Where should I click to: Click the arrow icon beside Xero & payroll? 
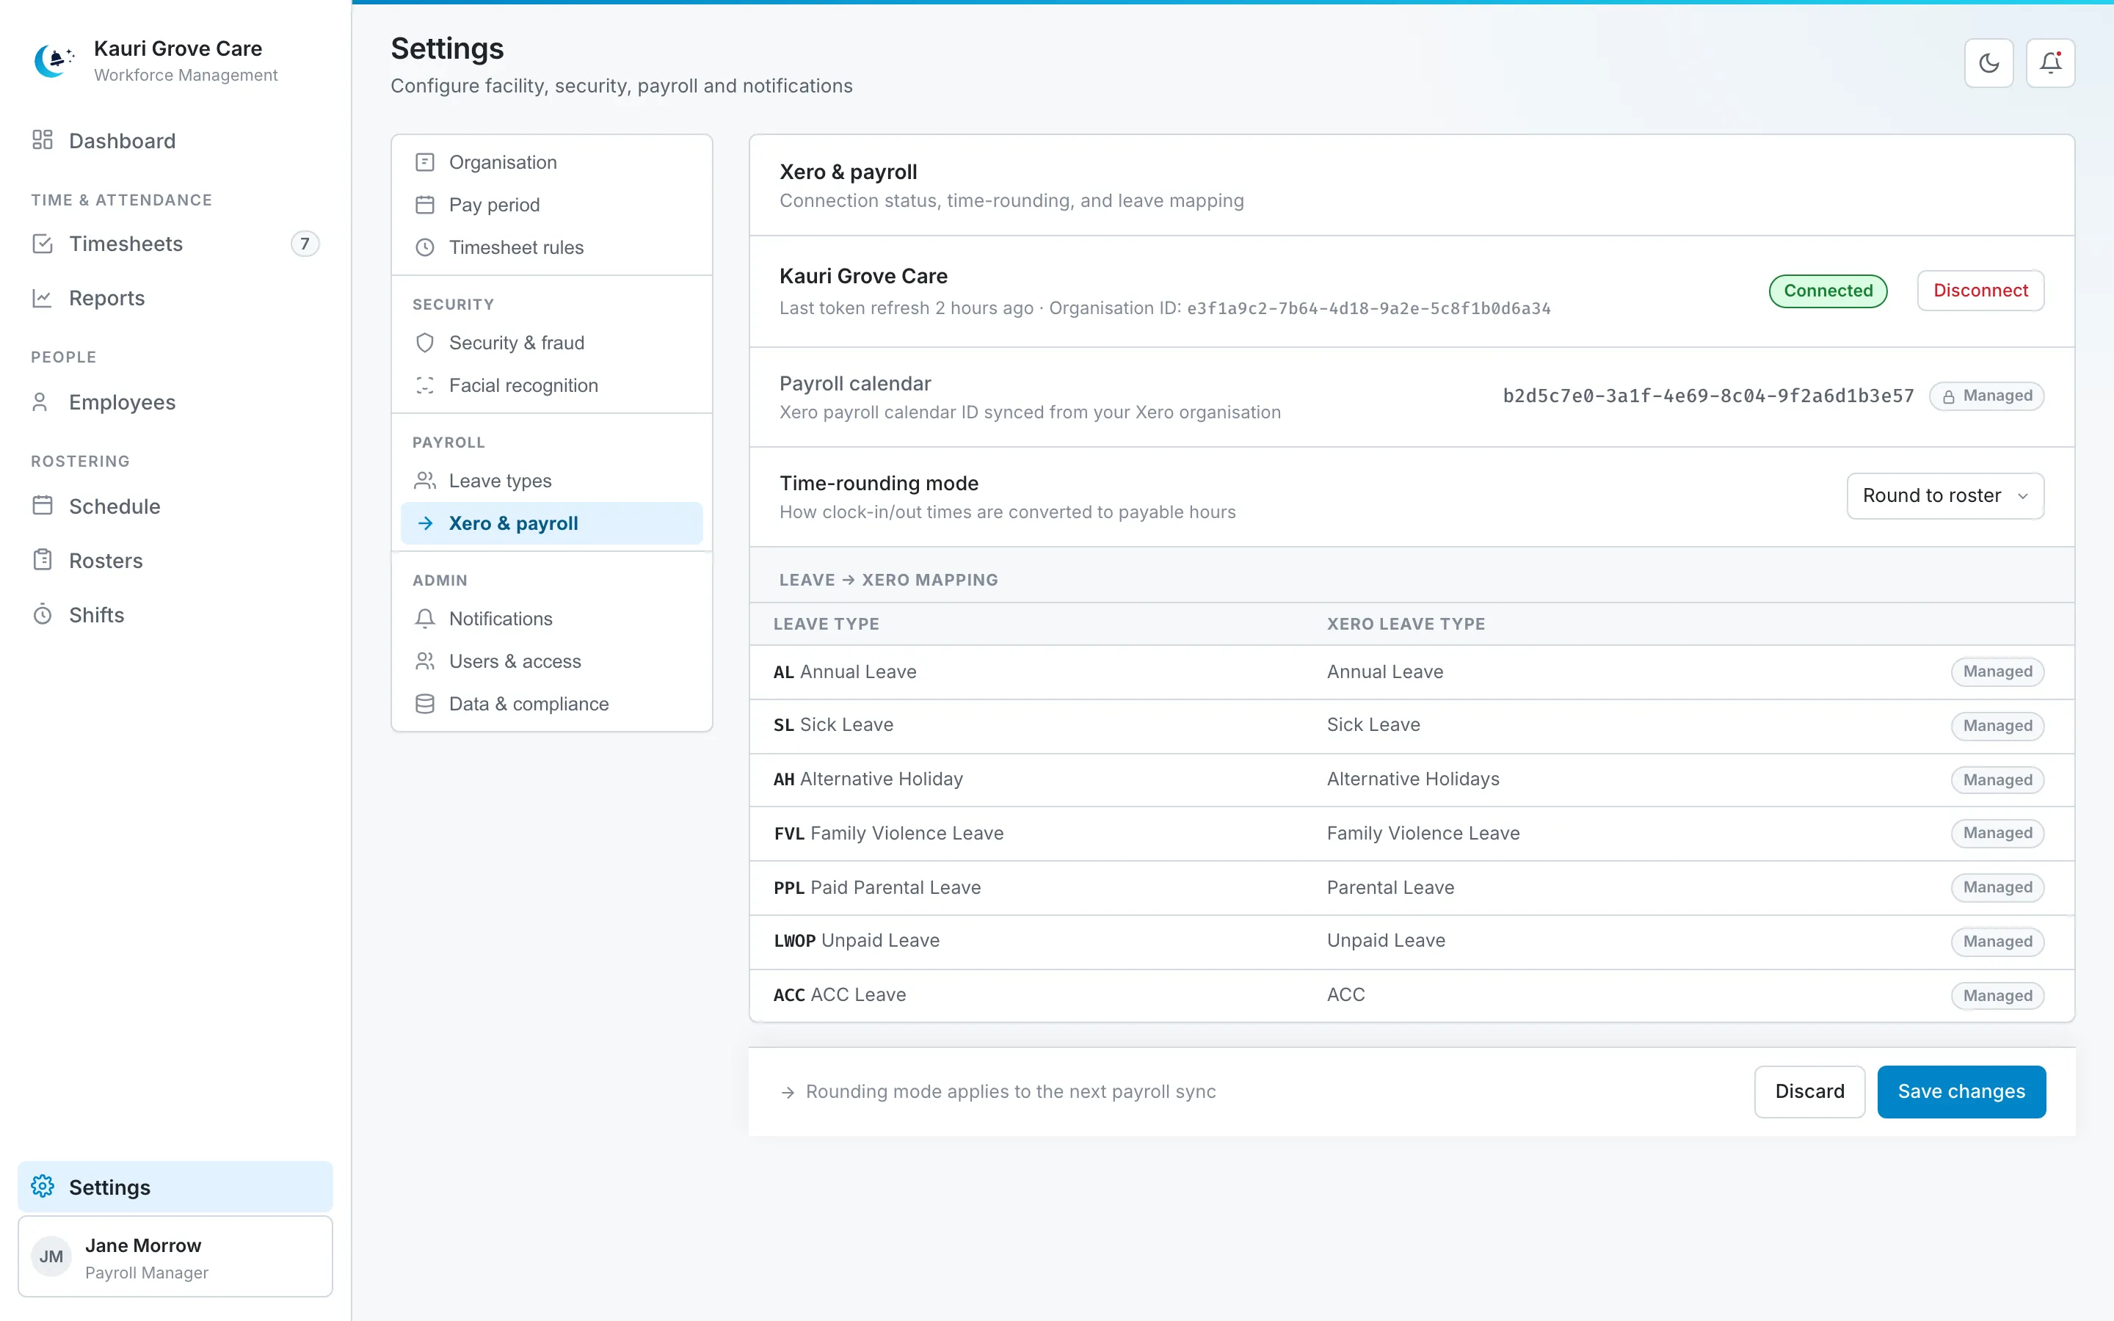[426, 523]
